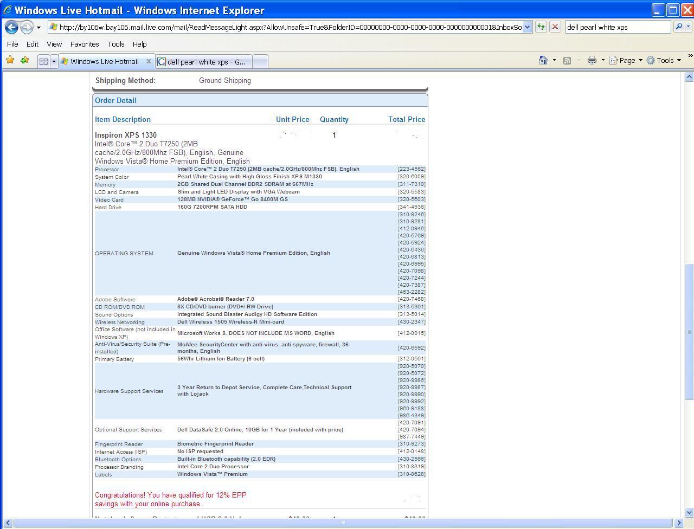Click part code [223-4562]
This screenshot has height=529, width=694.
tap(412, 169)
